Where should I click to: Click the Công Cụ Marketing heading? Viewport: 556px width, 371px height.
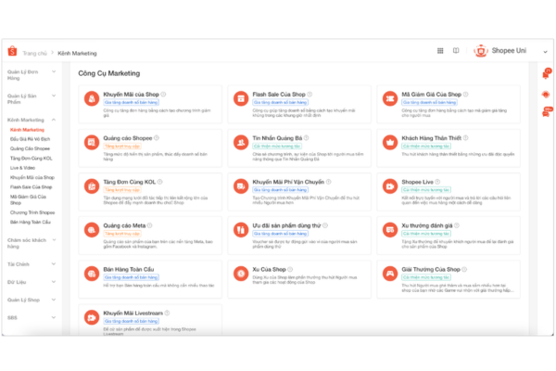[109, 73]
